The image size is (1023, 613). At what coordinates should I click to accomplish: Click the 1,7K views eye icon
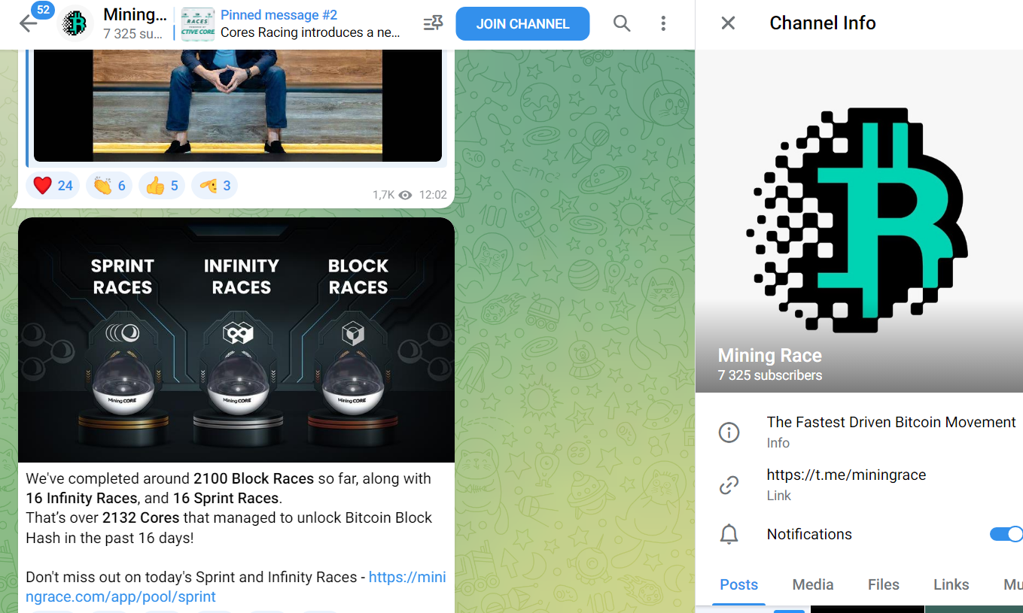tap(406, 195)
